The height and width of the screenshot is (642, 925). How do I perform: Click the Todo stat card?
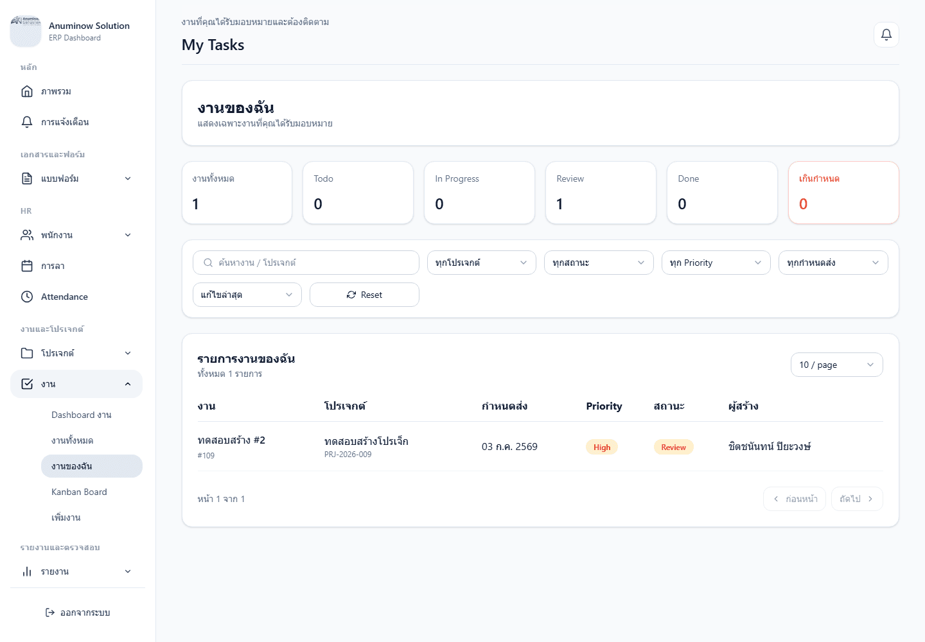(x=358, y=193)
